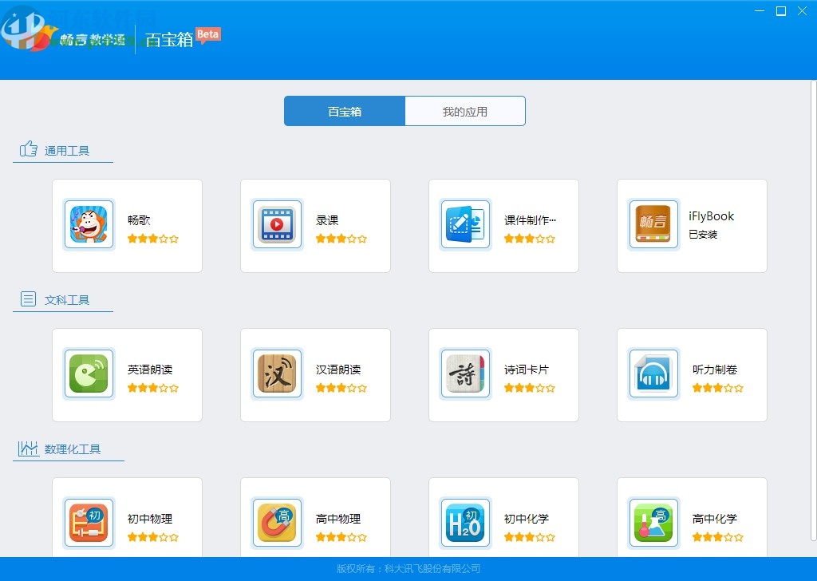Launch the 高中物理 magnet icon
This screenshot has height=581, width=817.
click(x=277, y=523)
